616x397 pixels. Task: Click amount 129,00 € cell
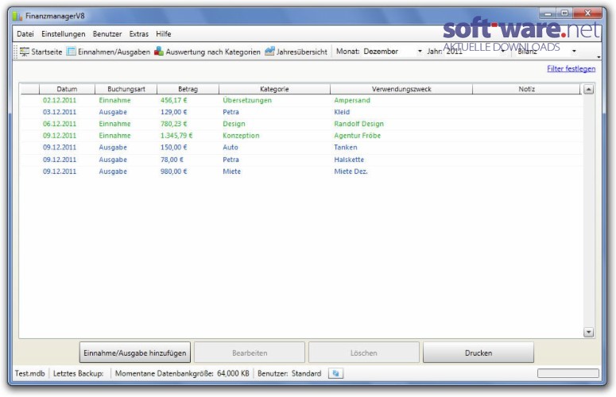pyautogui.click(x=173, y=112)
